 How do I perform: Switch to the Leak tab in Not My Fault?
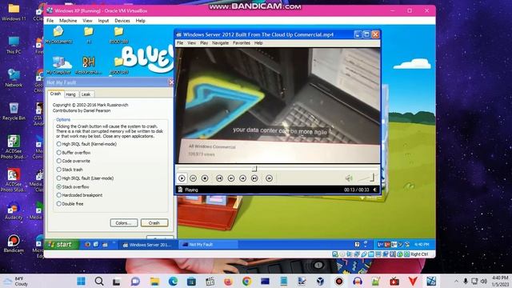pos(86,94)
